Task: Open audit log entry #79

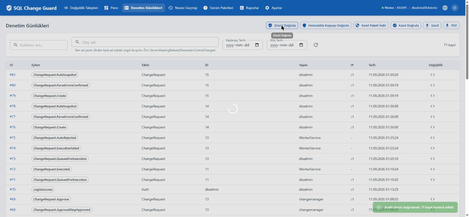Action: pos(13,96)
